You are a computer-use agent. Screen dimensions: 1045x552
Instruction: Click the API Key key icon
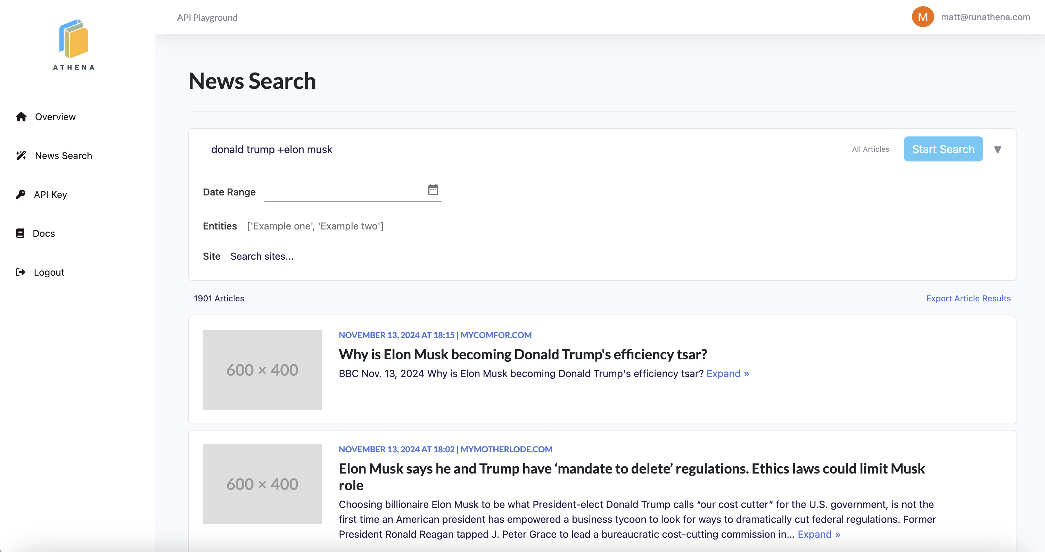[x=21, y=194]
